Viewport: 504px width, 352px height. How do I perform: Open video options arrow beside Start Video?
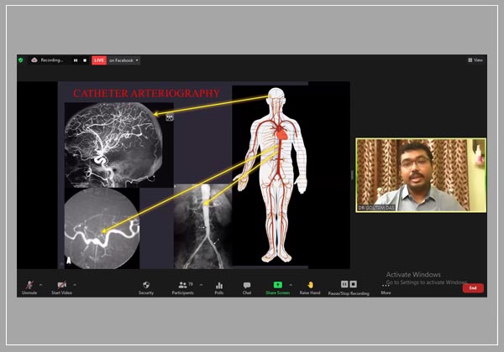(x=75, y=284)
